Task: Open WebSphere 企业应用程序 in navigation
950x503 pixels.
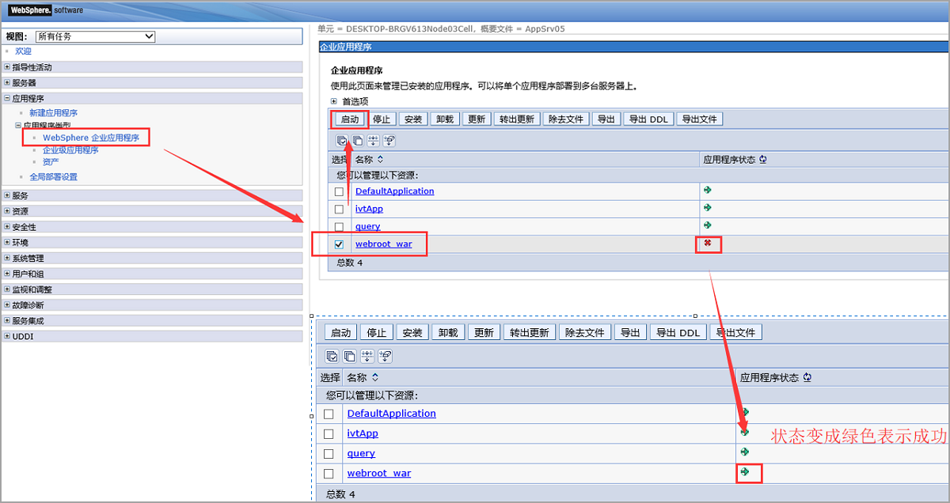Action: click(x=91, y=138)
